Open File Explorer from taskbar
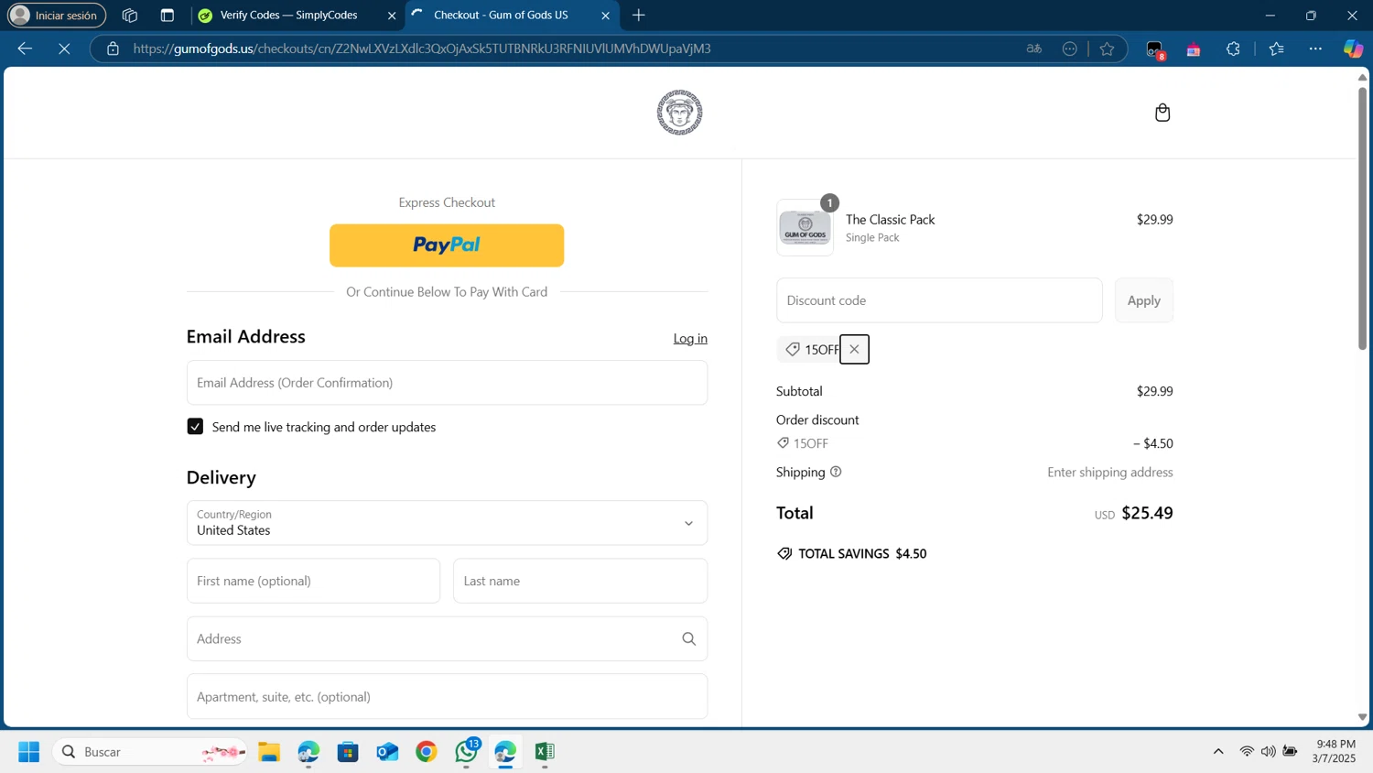The image size is (1373, 773). click(268, 752)
